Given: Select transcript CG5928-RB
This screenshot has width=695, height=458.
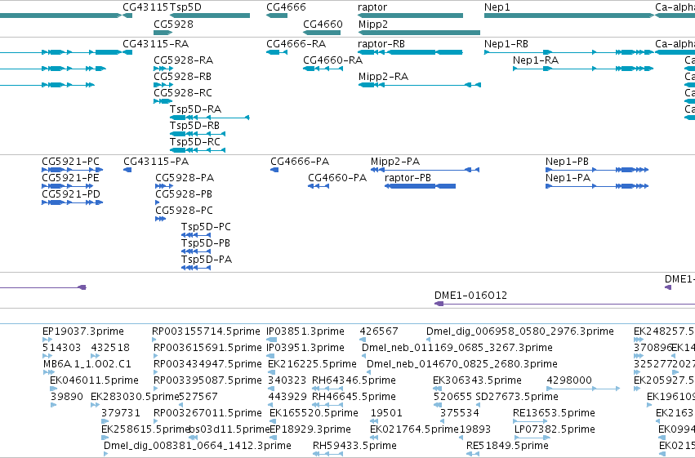Looking at the screenshot, I should pos(163,85).
